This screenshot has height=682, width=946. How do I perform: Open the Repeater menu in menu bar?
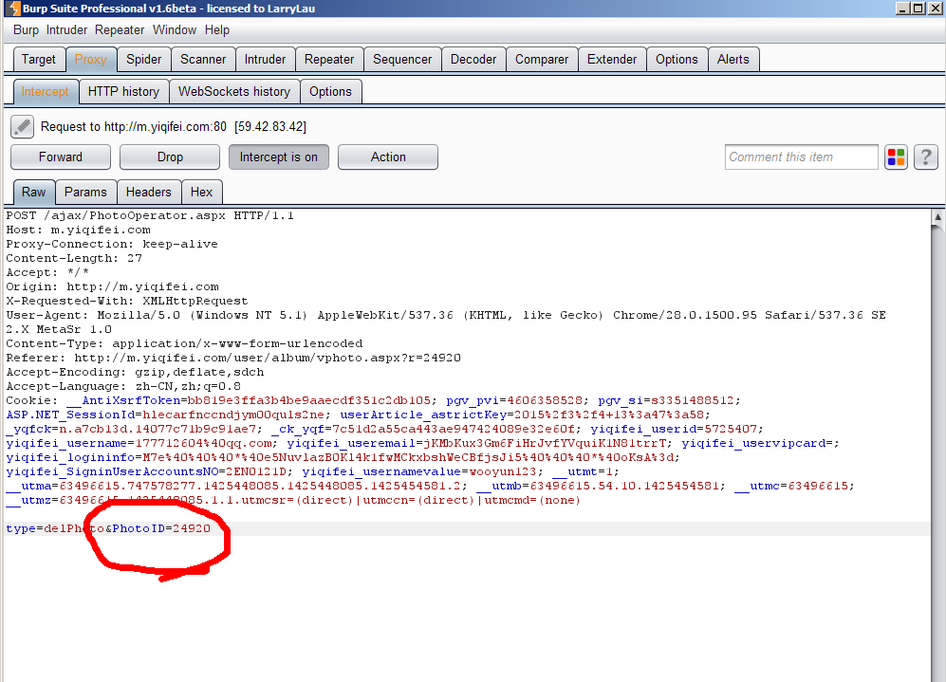[120, 30]
